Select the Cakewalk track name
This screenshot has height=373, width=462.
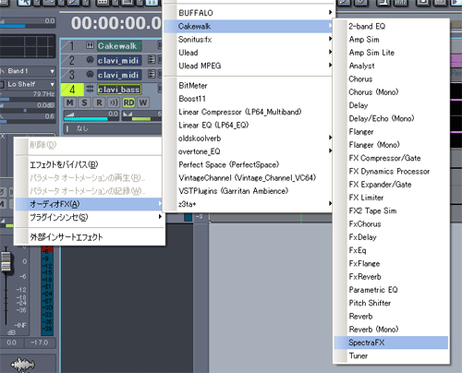tap(119, 46)
